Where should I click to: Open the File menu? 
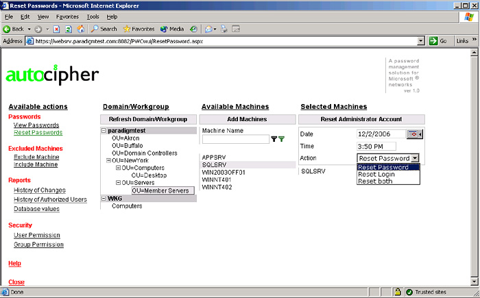[x=9, y=17]
